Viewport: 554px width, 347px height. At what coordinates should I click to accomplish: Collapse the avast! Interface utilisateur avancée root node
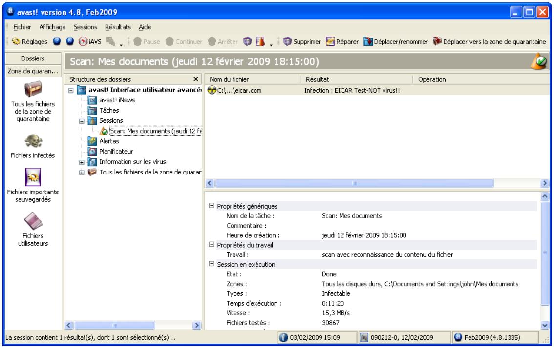pyautogui.click(x=71, y=90)
